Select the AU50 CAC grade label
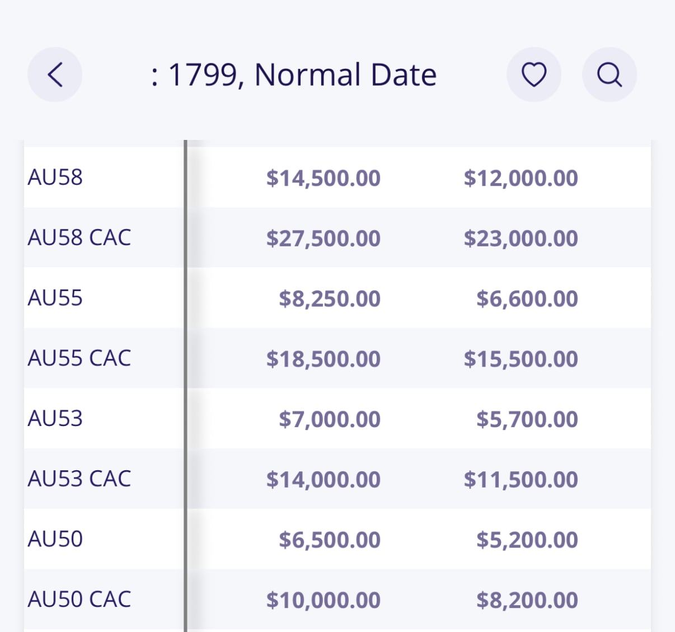 click(79, 600)
